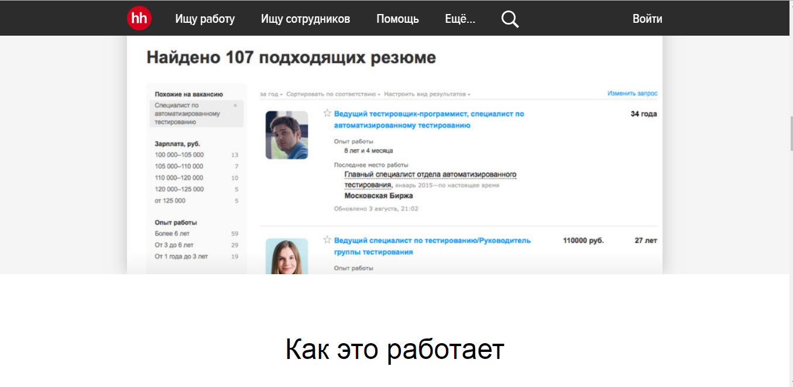This screenshot has width=793, height=387.
Task: Open the "Помощь" menu item
Action: 398,19
